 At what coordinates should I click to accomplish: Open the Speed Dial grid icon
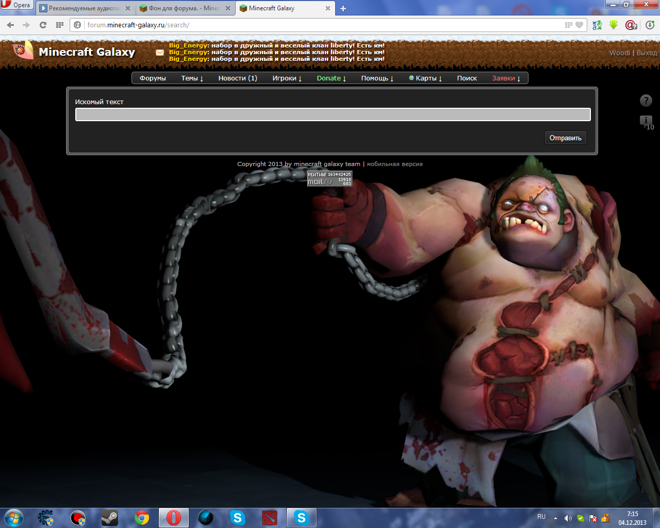pos(59,25)
